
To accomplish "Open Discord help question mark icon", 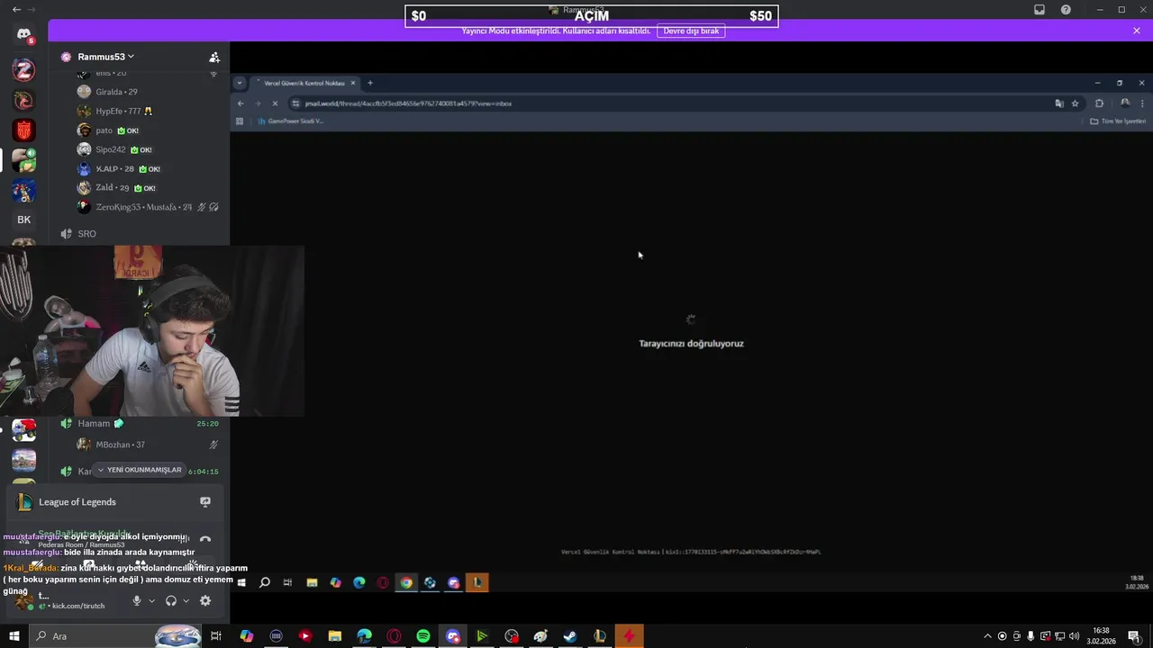I will [1066, 10].
